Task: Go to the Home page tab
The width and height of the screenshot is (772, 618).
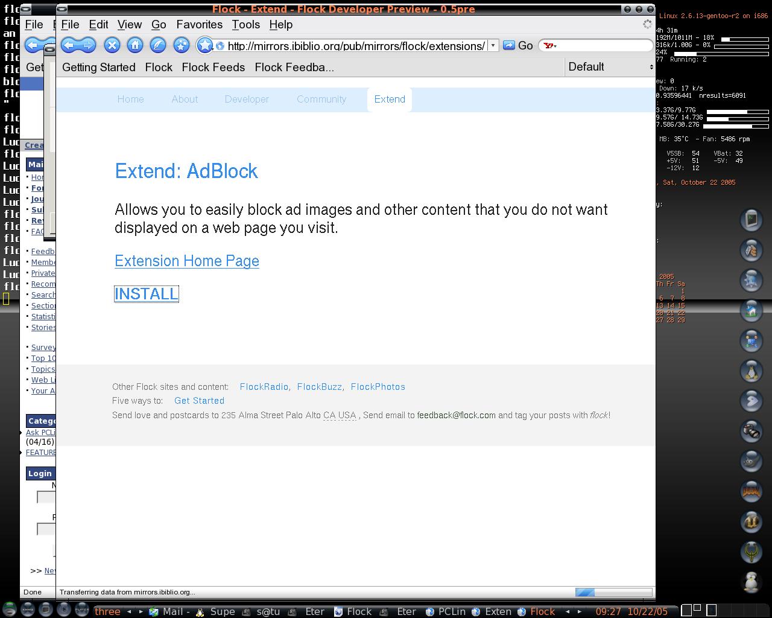Action: point(130,100)
